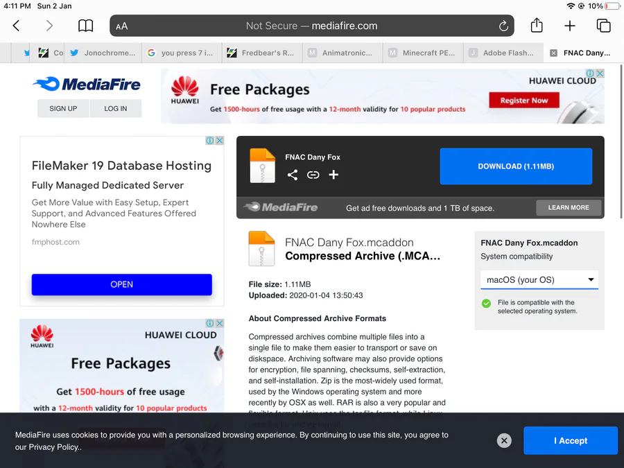Open the Safari share sheet icon

[x=537, y=25]
